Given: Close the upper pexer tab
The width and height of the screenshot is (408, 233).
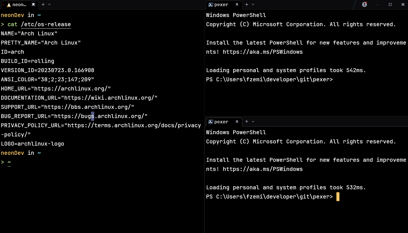Looking at the screenshot, I should [x=237, y=4].
